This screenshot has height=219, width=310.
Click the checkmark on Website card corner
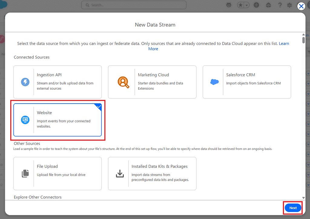(99, 106)
